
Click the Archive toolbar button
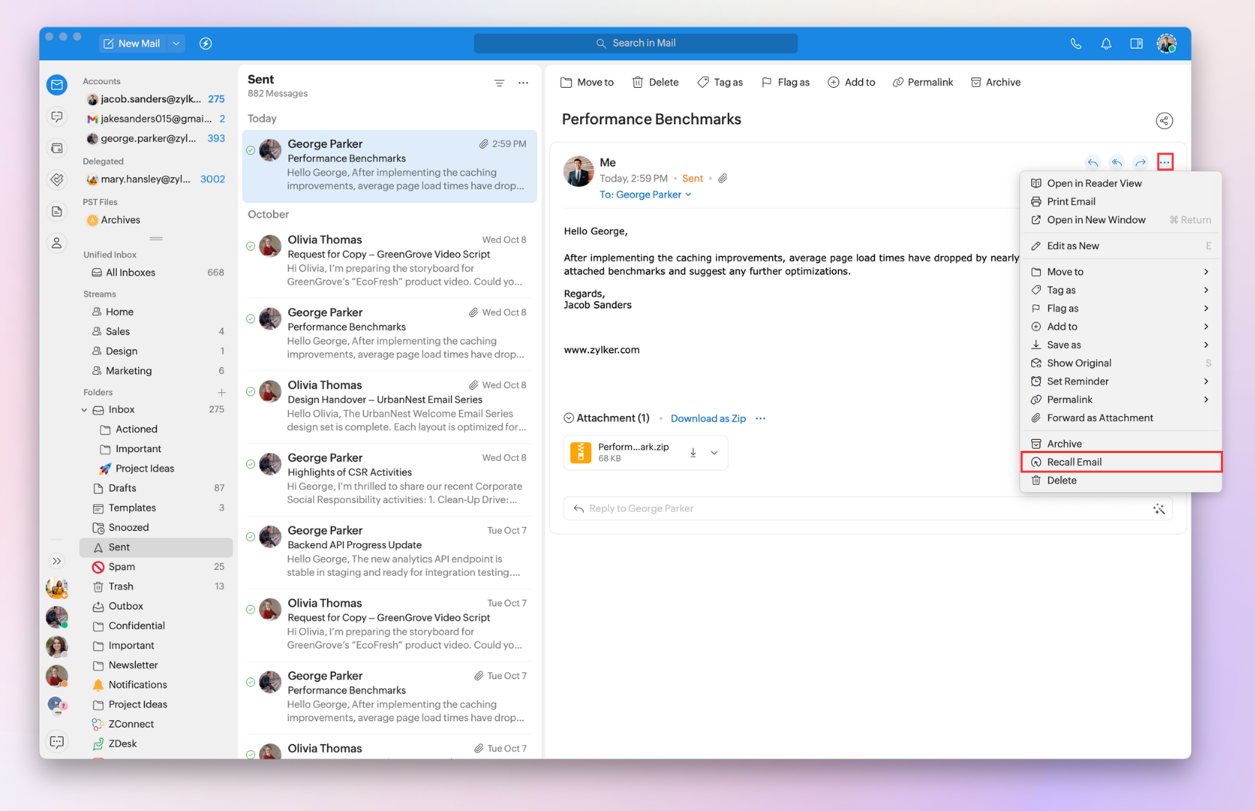[996, 83]
